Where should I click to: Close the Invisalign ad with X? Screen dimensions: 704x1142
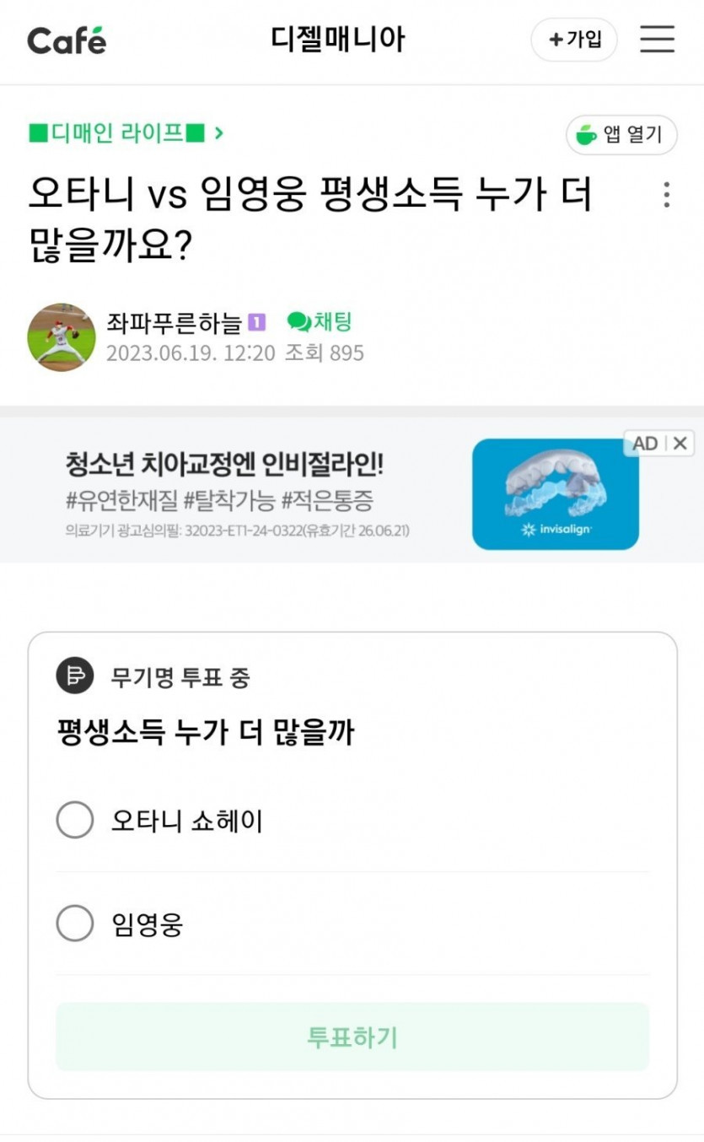(680, 443)
